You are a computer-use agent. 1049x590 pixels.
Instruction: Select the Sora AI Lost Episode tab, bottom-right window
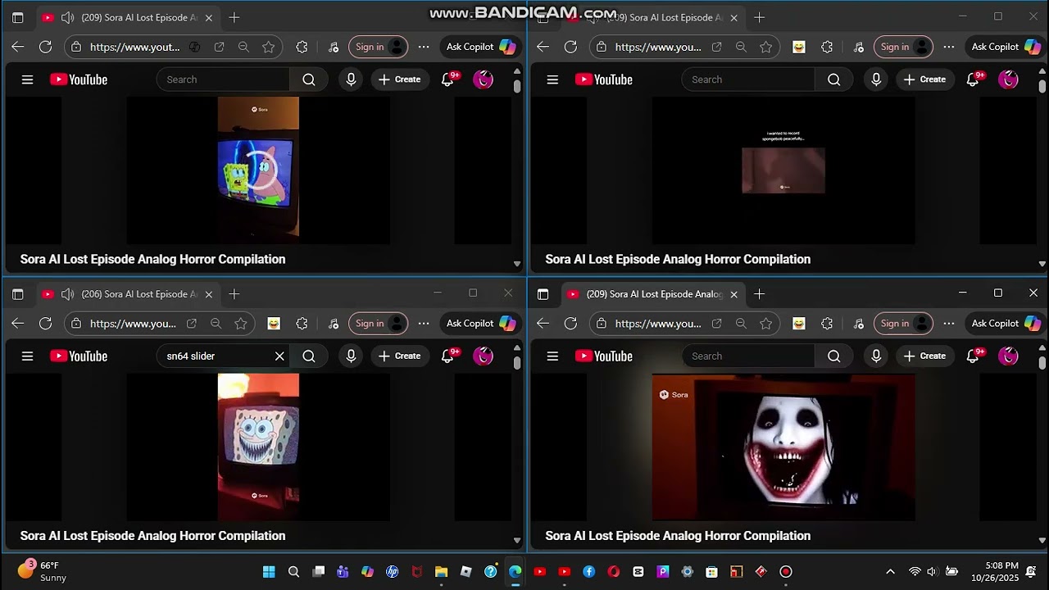tap(652, 294)
